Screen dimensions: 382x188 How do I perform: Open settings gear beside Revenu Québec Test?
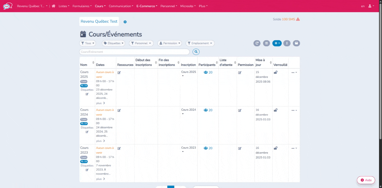125,22
